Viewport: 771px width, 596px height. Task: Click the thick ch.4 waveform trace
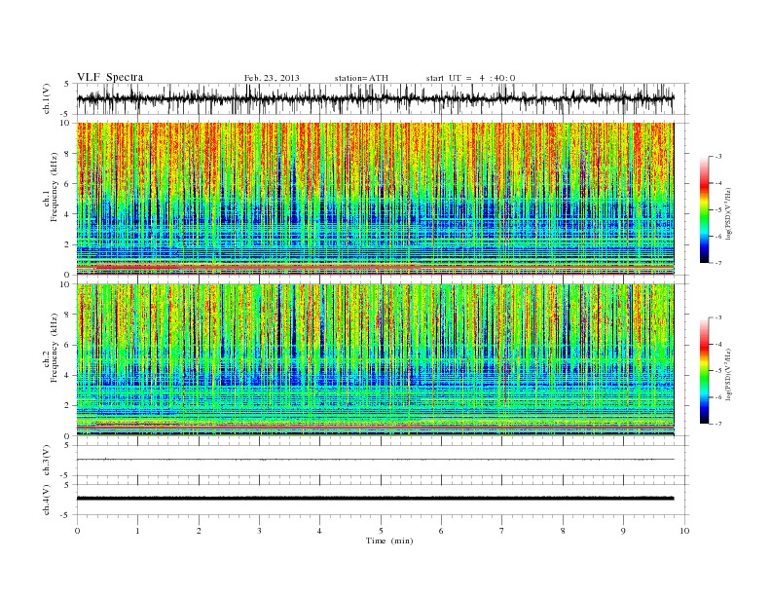375,499
